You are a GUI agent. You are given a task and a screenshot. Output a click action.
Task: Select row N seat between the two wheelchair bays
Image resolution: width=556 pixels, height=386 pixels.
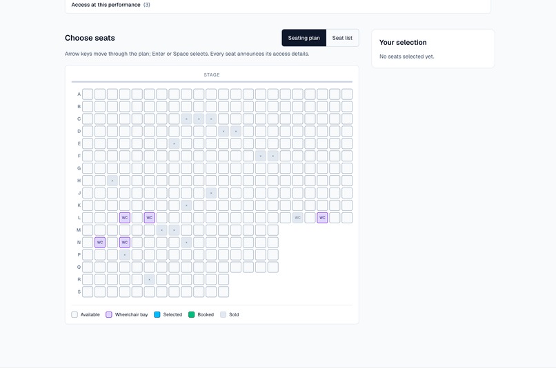(112, 243)
